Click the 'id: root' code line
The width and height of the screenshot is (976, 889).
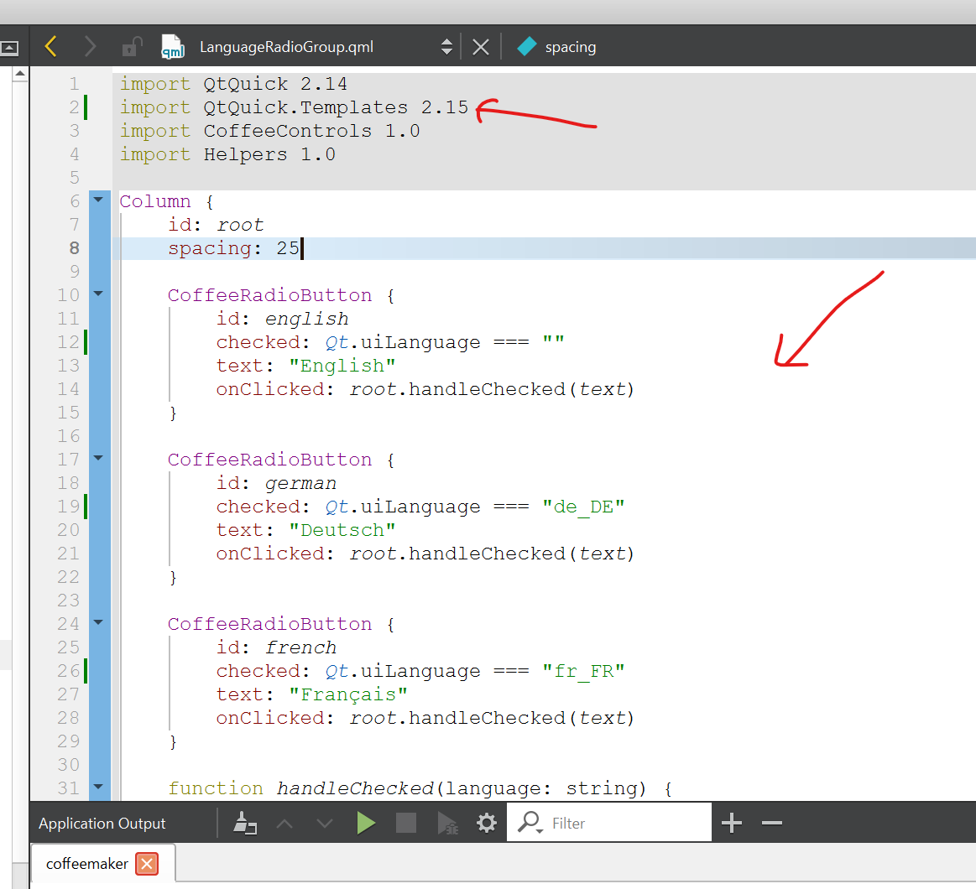pos(216,226)
